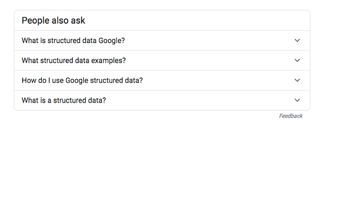Expand the 'What structured data examples?' question
Screen dimensions: 337x211
click(162, 60)
